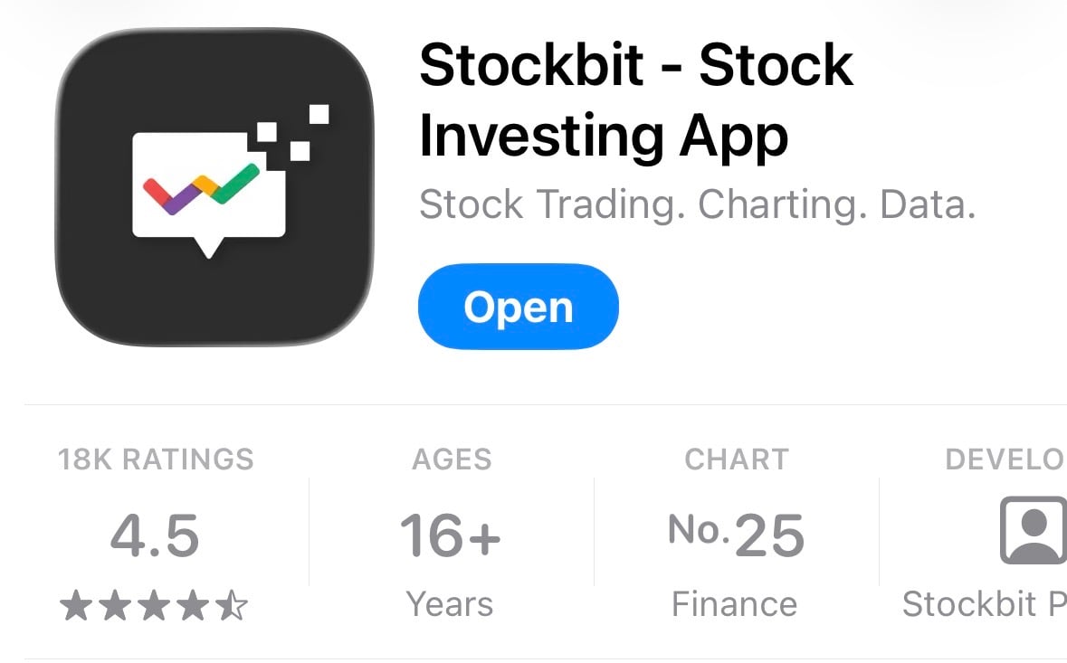Tap the first filled rating star
This screenshot has height=663, width=1067.
[76, 606]
